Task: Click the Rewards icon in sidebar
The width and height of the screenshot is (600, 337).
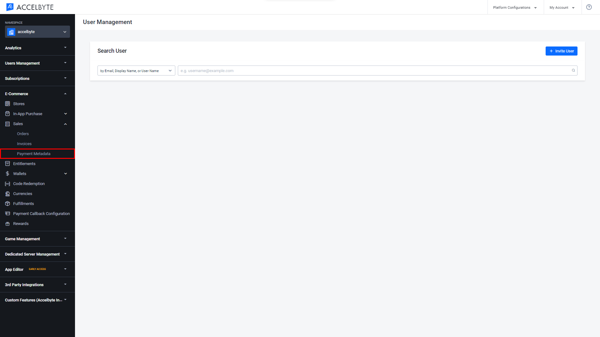Action: point(7,223)
